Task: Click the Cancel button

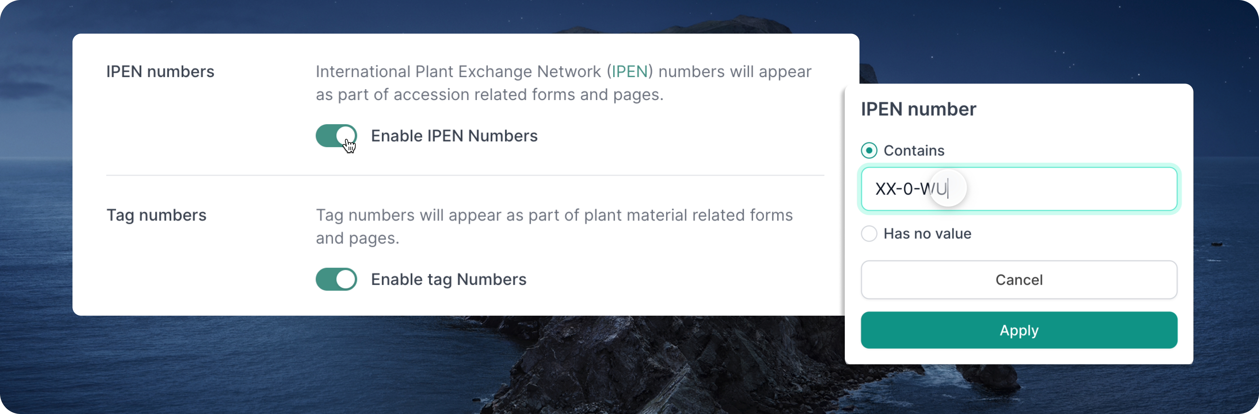Action: (x=1019, y=279)
